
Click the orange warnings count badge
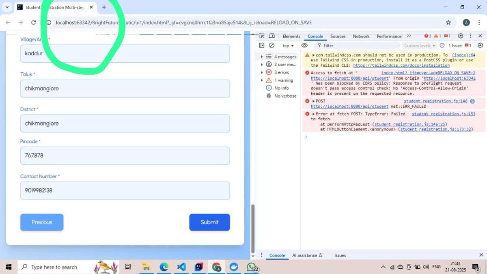click(437, 36)
